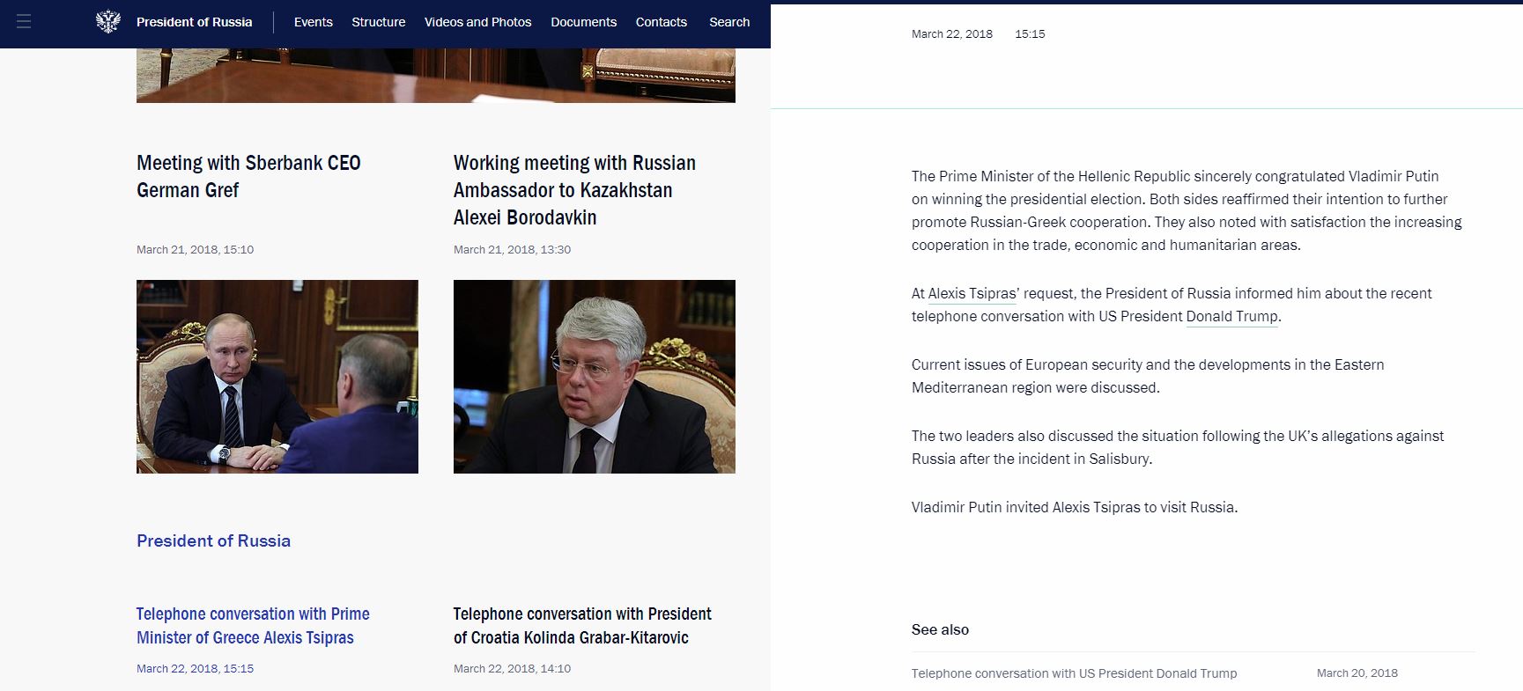The height and width of the screenshot is (691, 1523).
Task: Go to the Contacts page
Action: coord(661,22)
